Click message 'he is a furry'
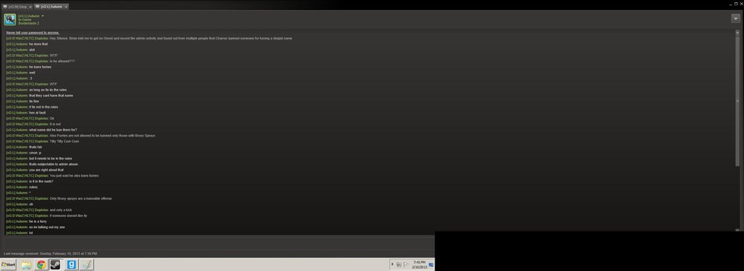 tap(38, 221)
